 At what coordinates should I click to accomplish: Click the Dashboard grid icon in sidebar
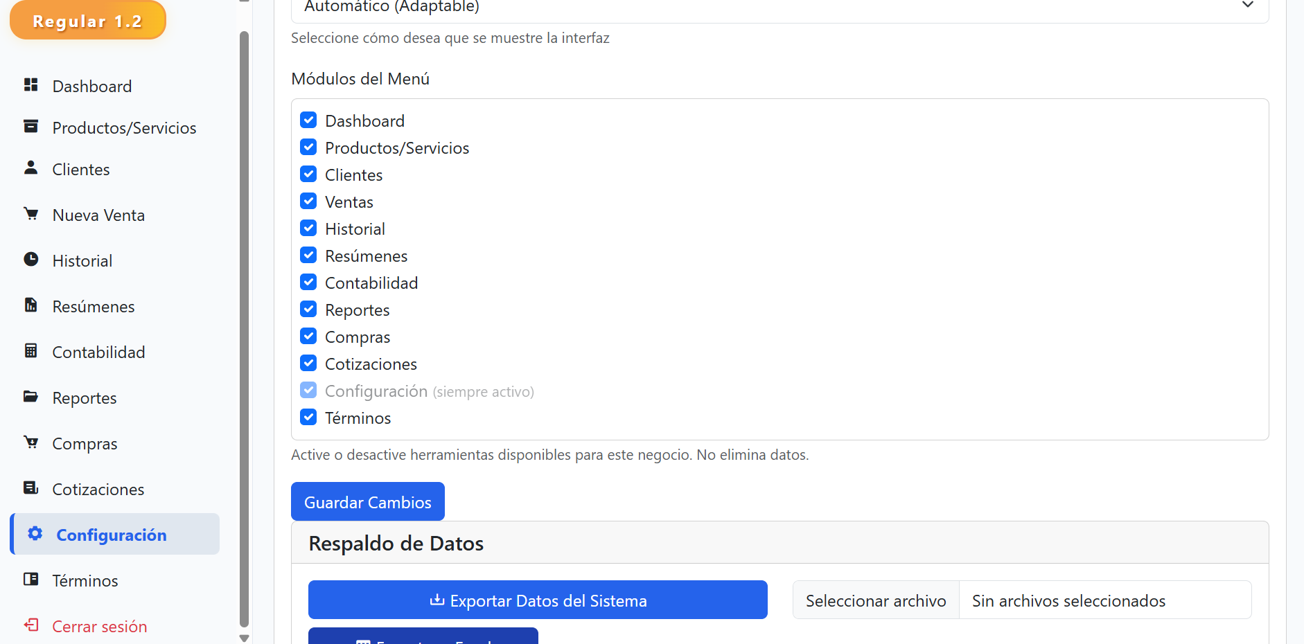(30, 84)
